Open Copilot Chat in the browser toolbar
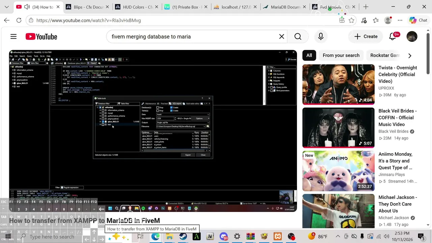 pos(418,20)
